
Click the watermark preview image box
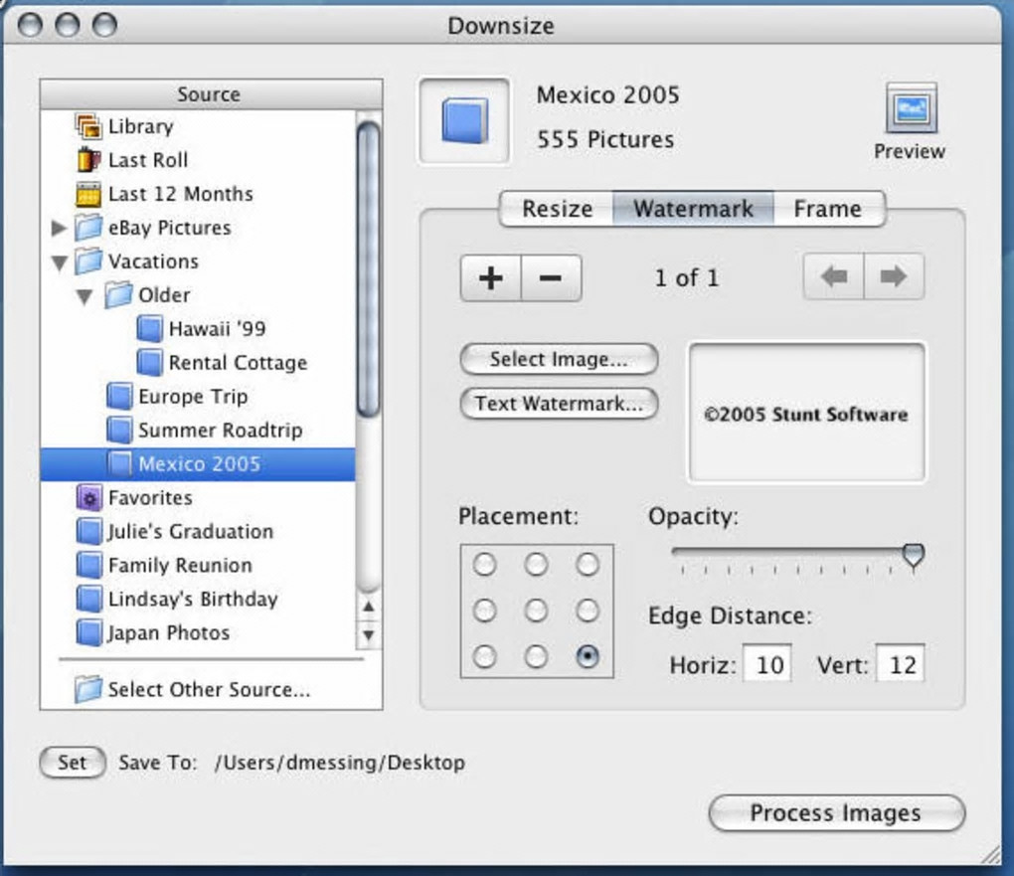coord(806,413)
